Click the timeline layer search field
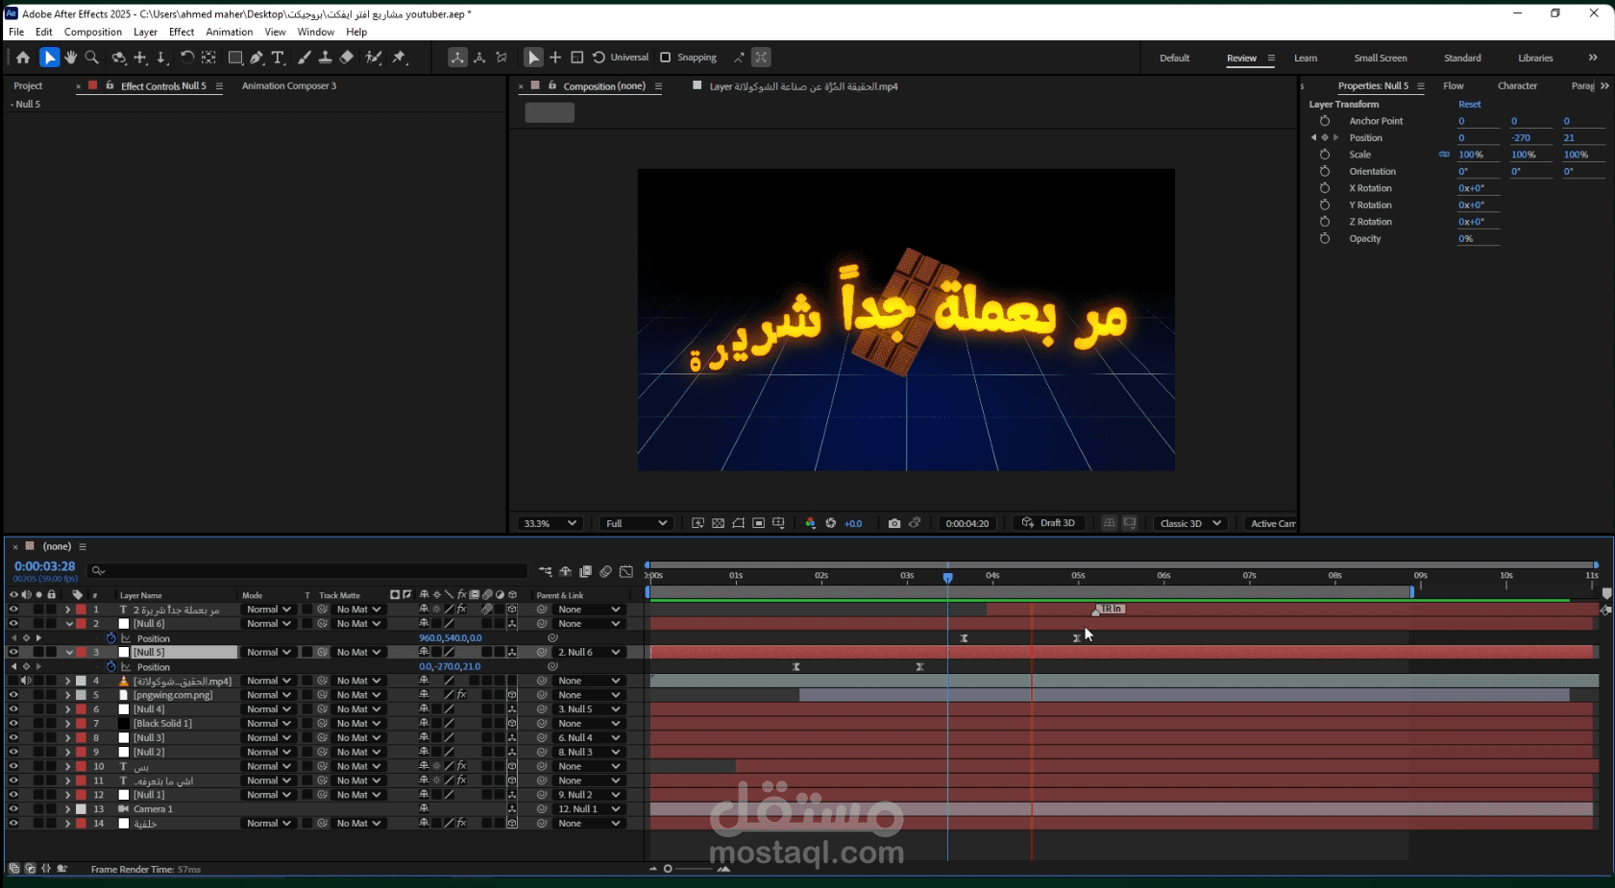 307,571
